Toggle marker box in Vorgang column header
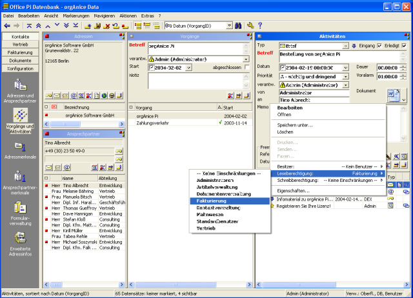Image resolution: width=413 pixels, height=298 pixels. (x=131, y=108)
